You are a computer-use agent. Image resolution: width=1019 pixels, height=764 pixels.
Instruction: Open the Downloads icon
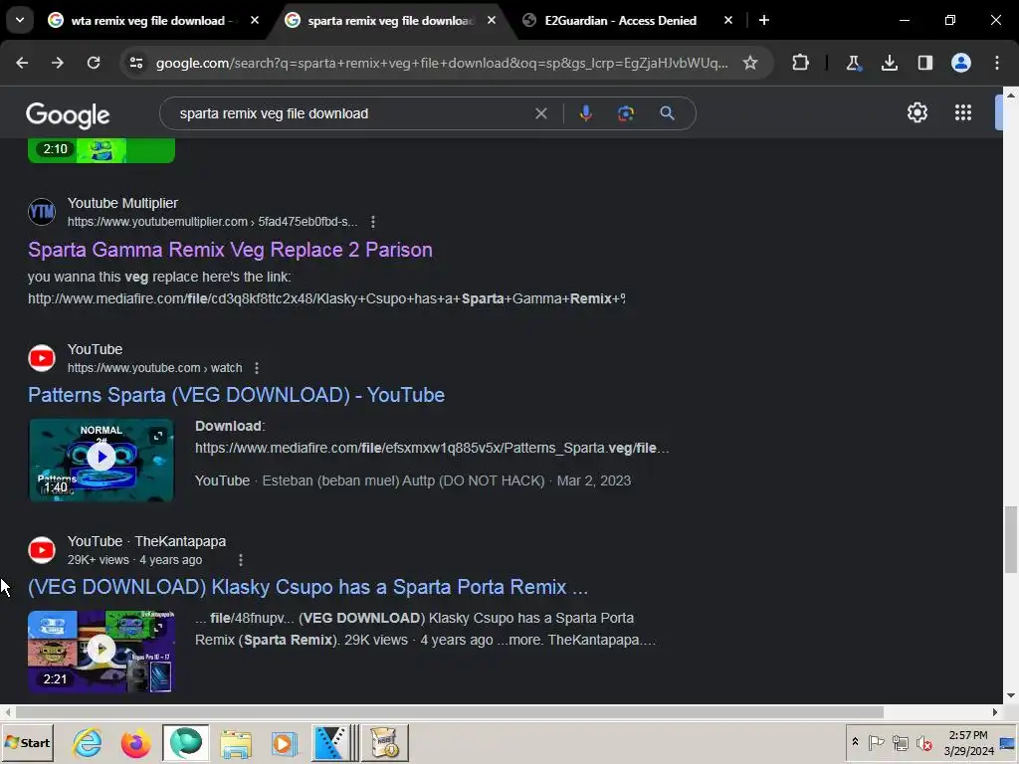point(889,63)
